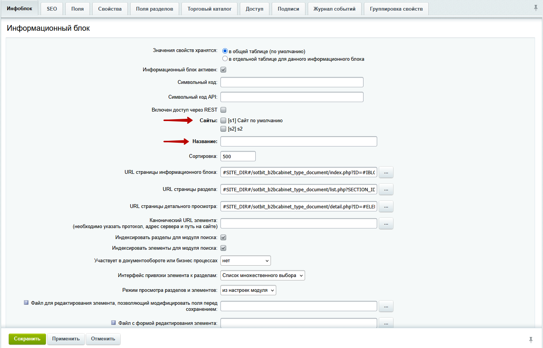Switch to the SEO tab
This screenshot has height=348, width=543.
(x=51, y=8)
